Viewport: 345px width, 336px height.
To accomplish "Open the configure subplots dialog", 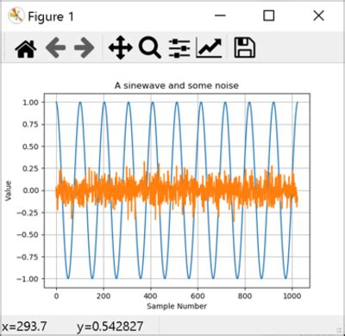I will [179, 48].
